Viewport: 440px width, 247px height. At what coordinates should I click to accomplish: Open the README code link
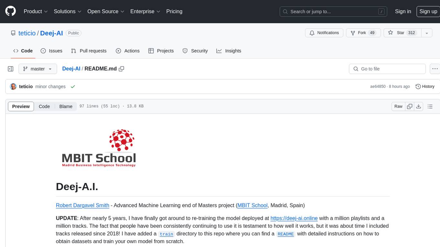pos(286,234)
